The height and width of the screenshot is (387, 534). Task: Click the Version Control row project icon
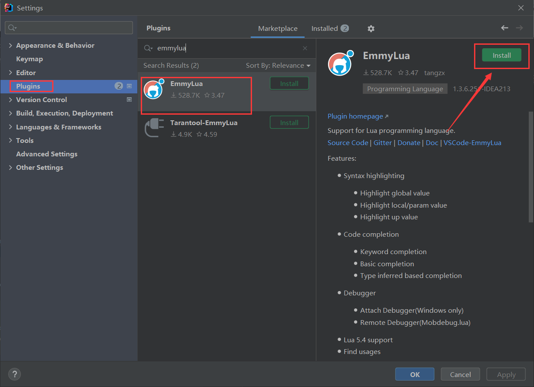click(129, 100)
